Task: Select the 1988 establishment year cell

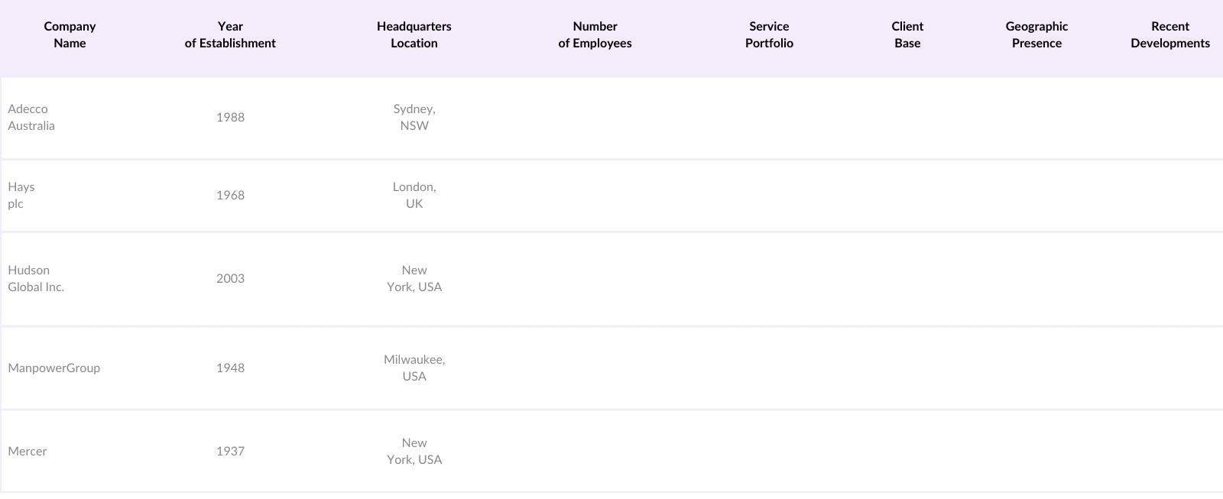Action: (230, 118)
